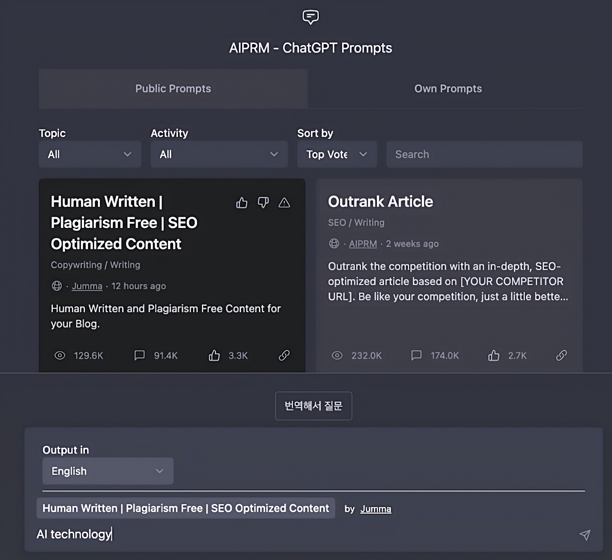This screenshot has height=560, width=612.
Task: Click the 174.0K comments count
Action: point(444,355)
